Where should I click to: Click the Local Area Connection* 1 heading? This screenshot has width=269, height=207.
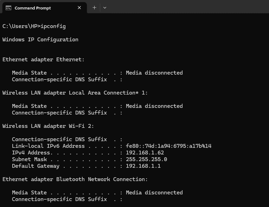[75, 93]
